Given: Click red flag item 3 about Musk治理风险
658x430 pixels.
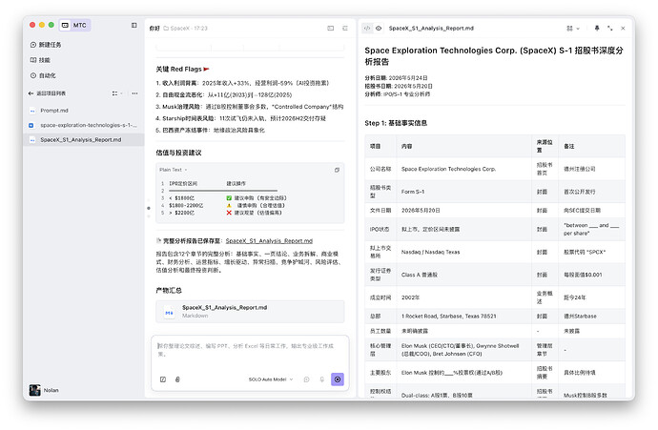Looking at the screenshot, I should point(249,107).
